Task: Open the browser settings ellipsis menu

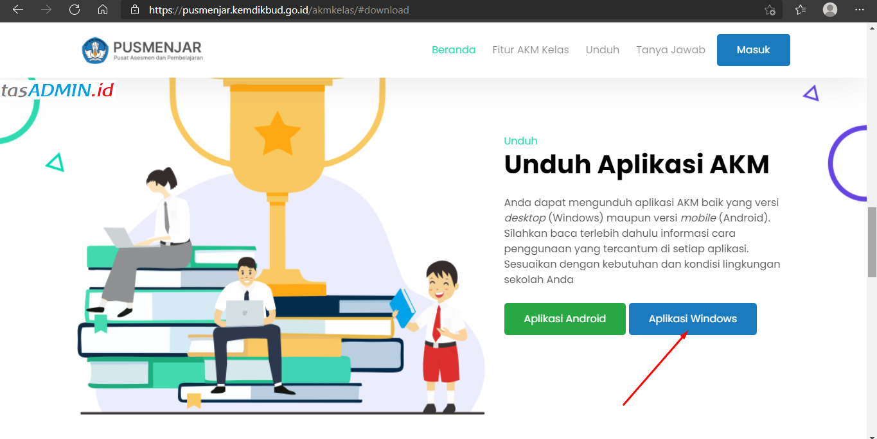Action: tap(860, 10)
